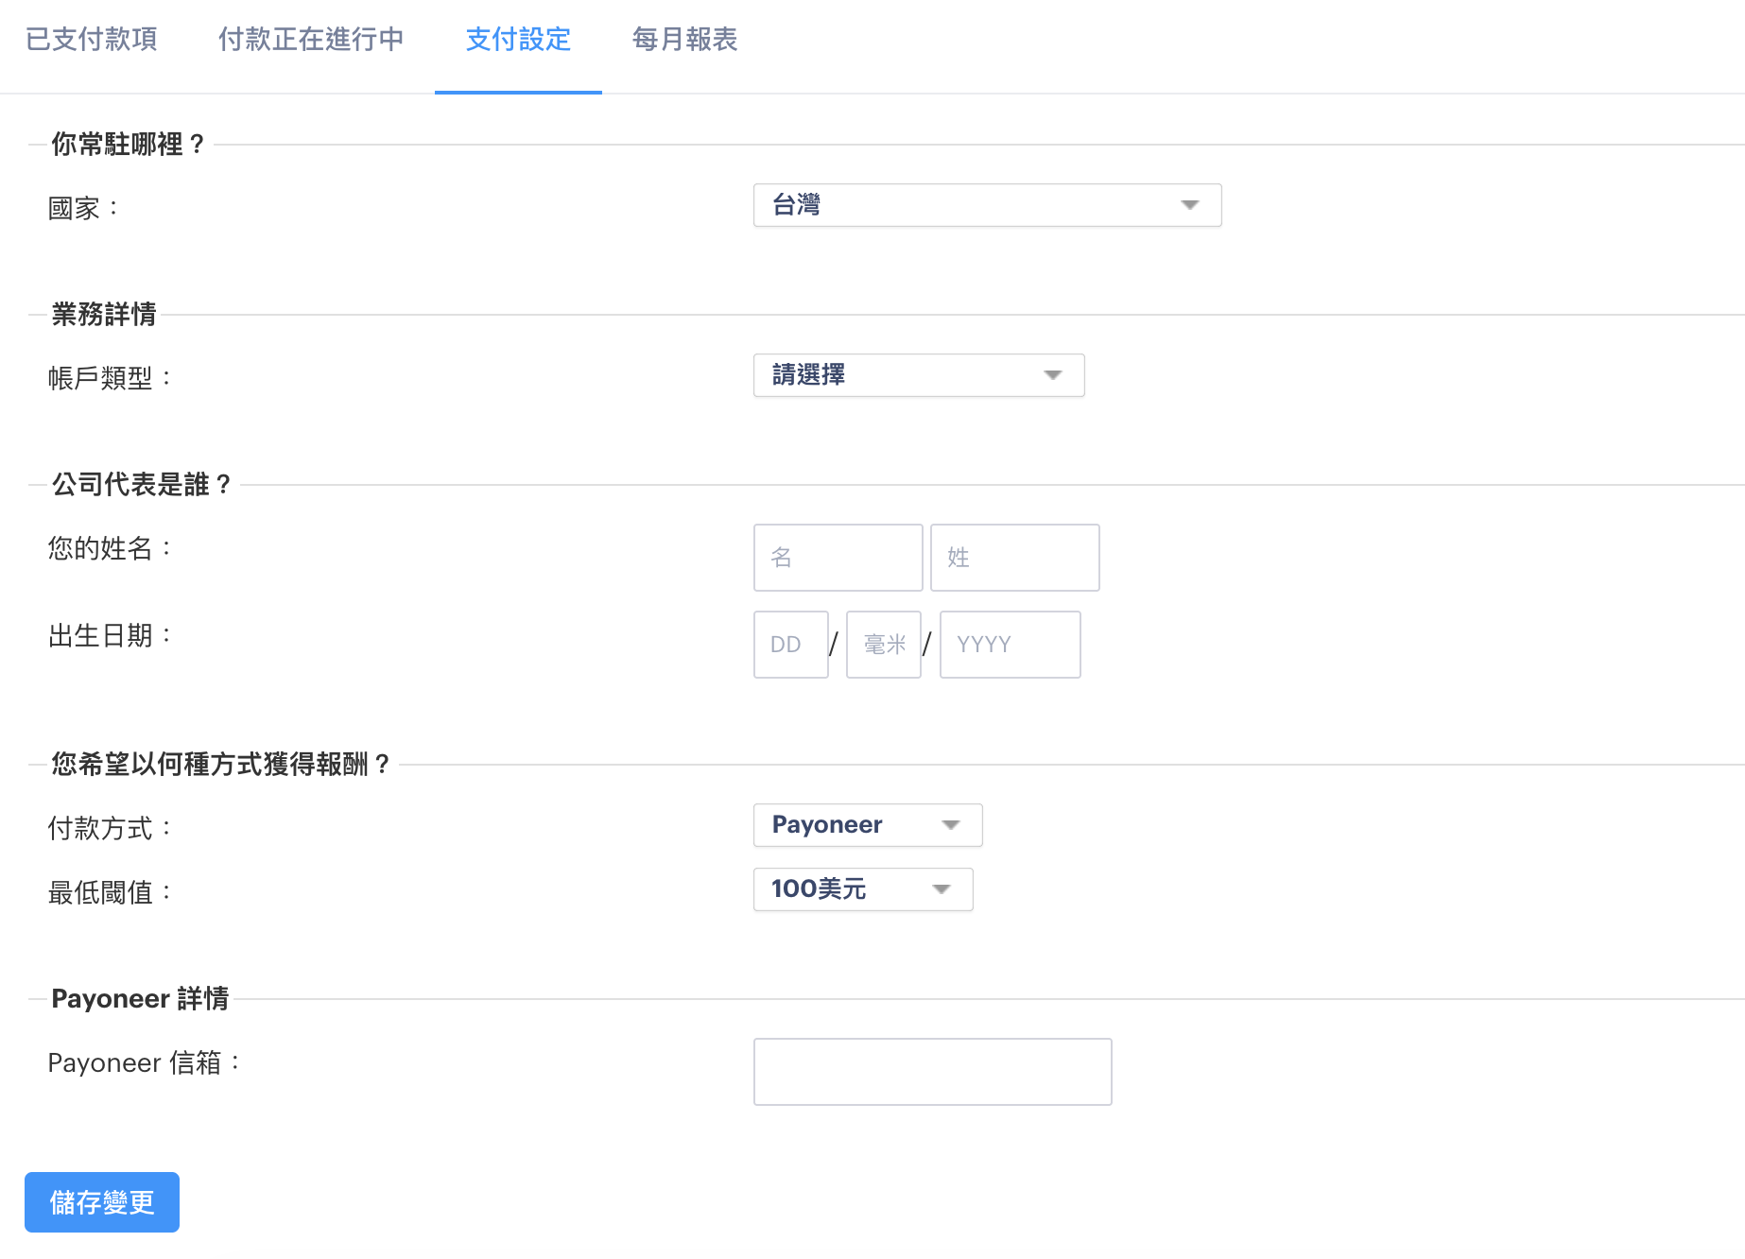This screenshot has height=1259, width=1745.
Task: Expand the 最低閾值 100美元 dropdown
Action: point(863,889)
